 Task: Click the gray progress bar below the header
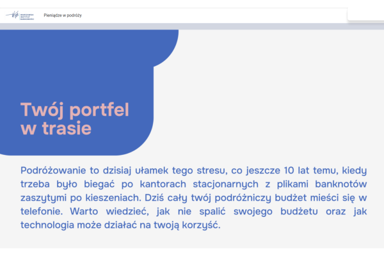[x=192, y=26]
